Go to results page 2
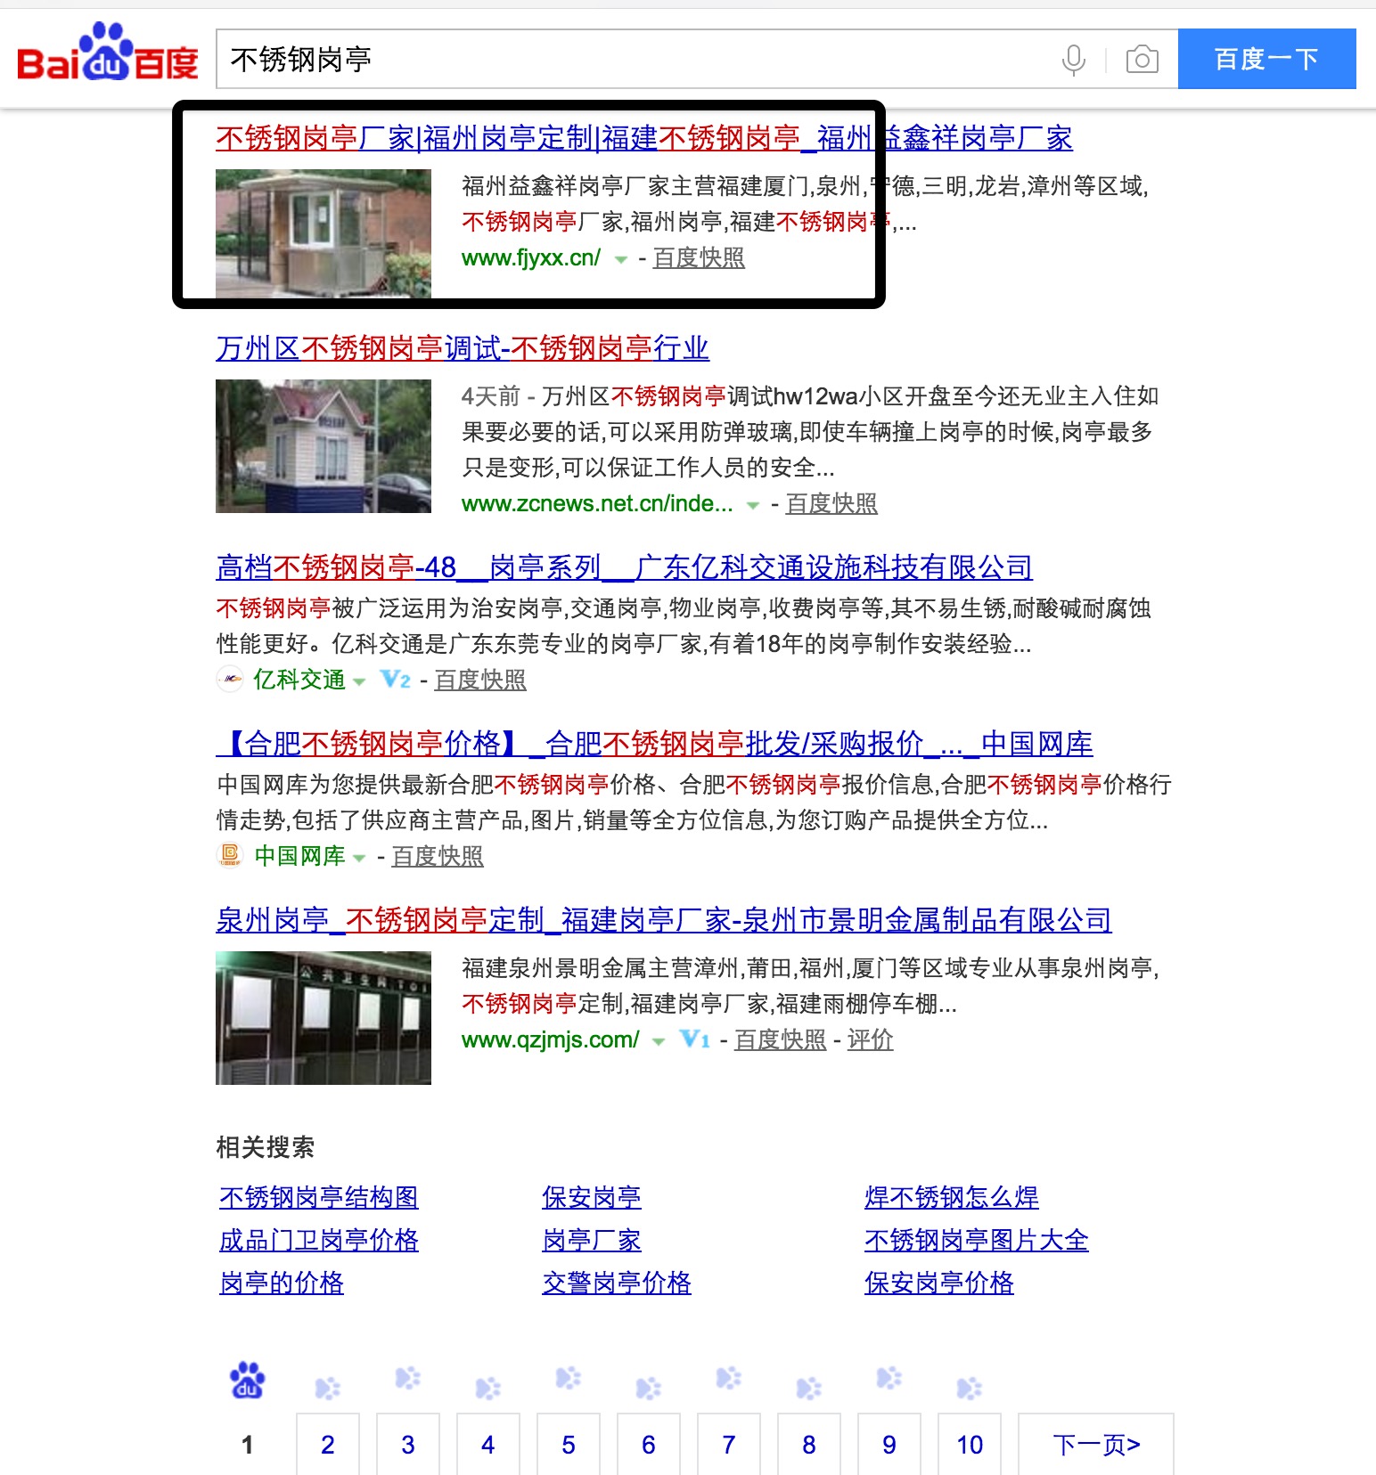 point(328,1444)
